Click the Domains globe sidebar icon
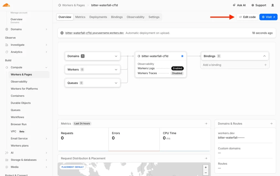 click(x=7, y=29)
